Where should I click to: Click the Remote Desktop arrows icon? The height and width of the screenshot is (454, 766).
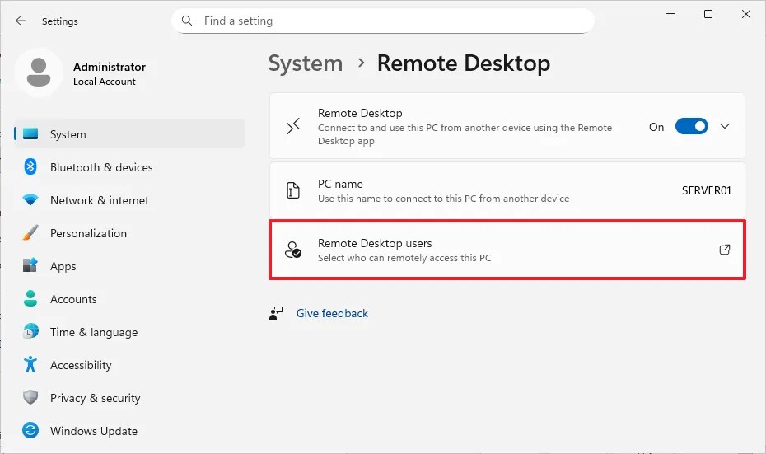pyautogui.click(x=293, y=127)
